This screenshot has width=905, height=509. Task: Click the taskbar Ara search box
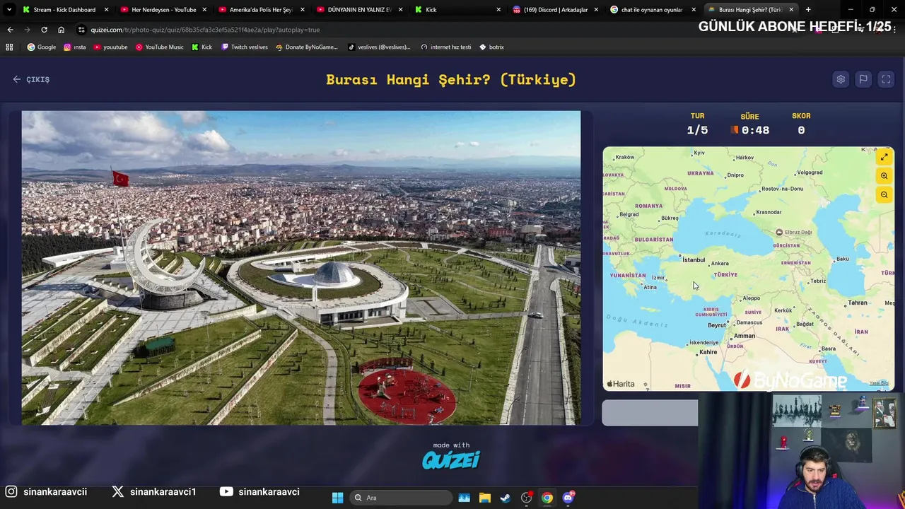pos(401,498)
